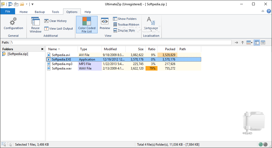Toggle the Reuse Window option
Screen dimensions: 272x148
[35, 25]
